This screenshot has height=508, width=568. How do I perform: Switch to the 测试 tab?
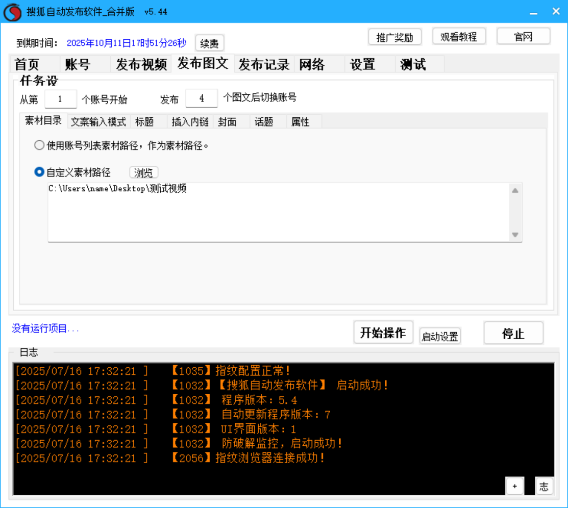pos(419,65)
